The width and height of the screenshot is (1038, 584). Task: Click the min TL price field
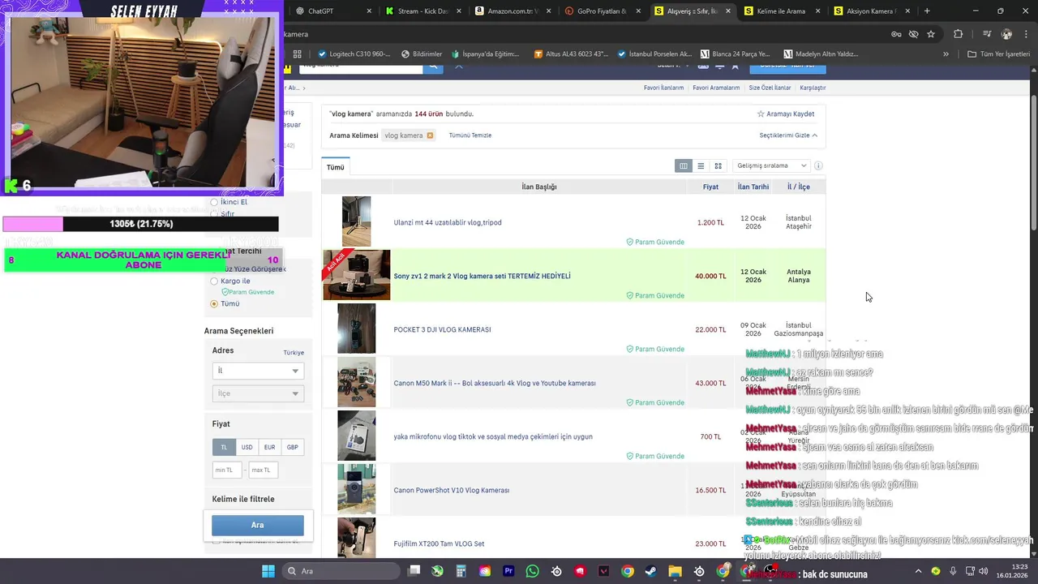click(x=227, y=470)
